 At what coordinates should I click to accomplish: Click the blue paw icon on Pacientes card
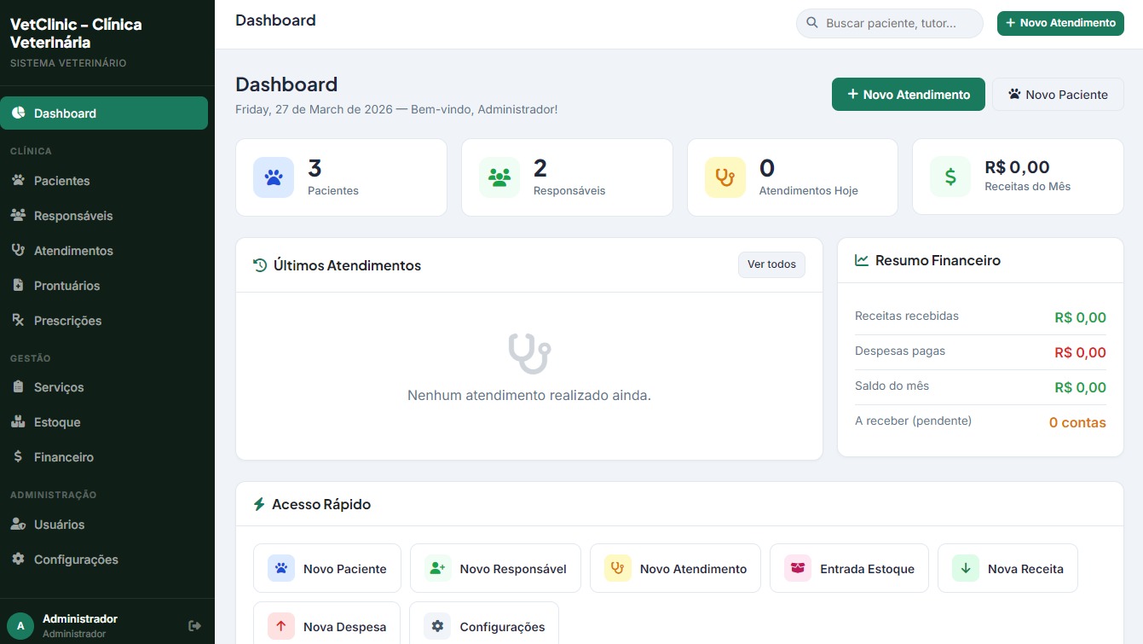274,177
